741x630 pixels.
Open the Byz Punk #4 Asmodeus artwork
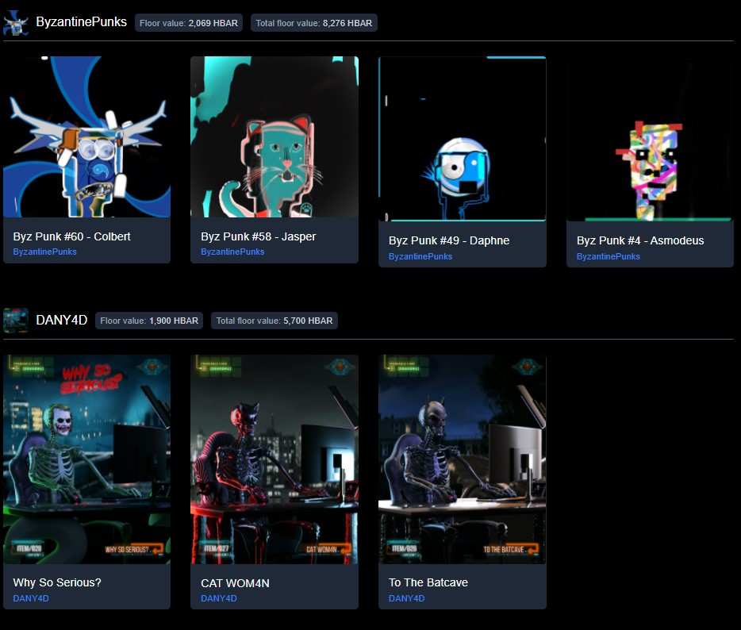click(650, 139)
